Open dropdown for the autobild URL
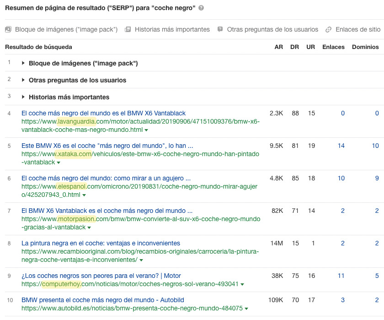 (246, 309)
